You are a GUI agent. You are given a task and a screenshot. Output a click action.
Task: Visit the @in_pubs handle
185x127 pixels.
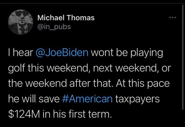click(x=54, y=27)
